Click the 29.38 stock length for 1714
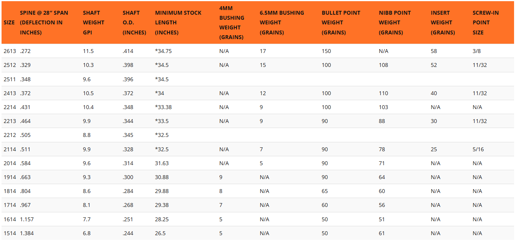The image size is (516, 246). (x=162, y=205)
